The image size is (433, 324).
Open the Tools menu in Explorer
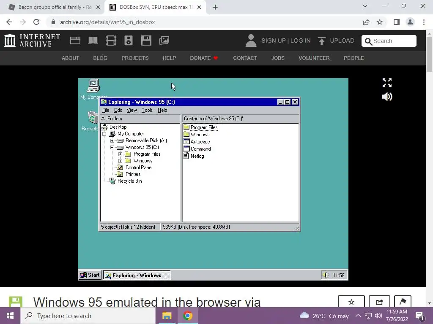click(147, 110)
